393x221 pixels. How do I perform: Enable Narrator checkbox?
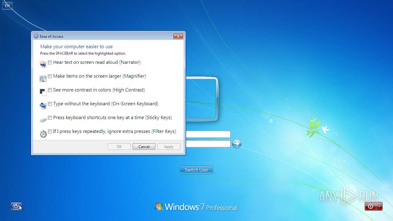pyautogui.click(x=50, y=62)
